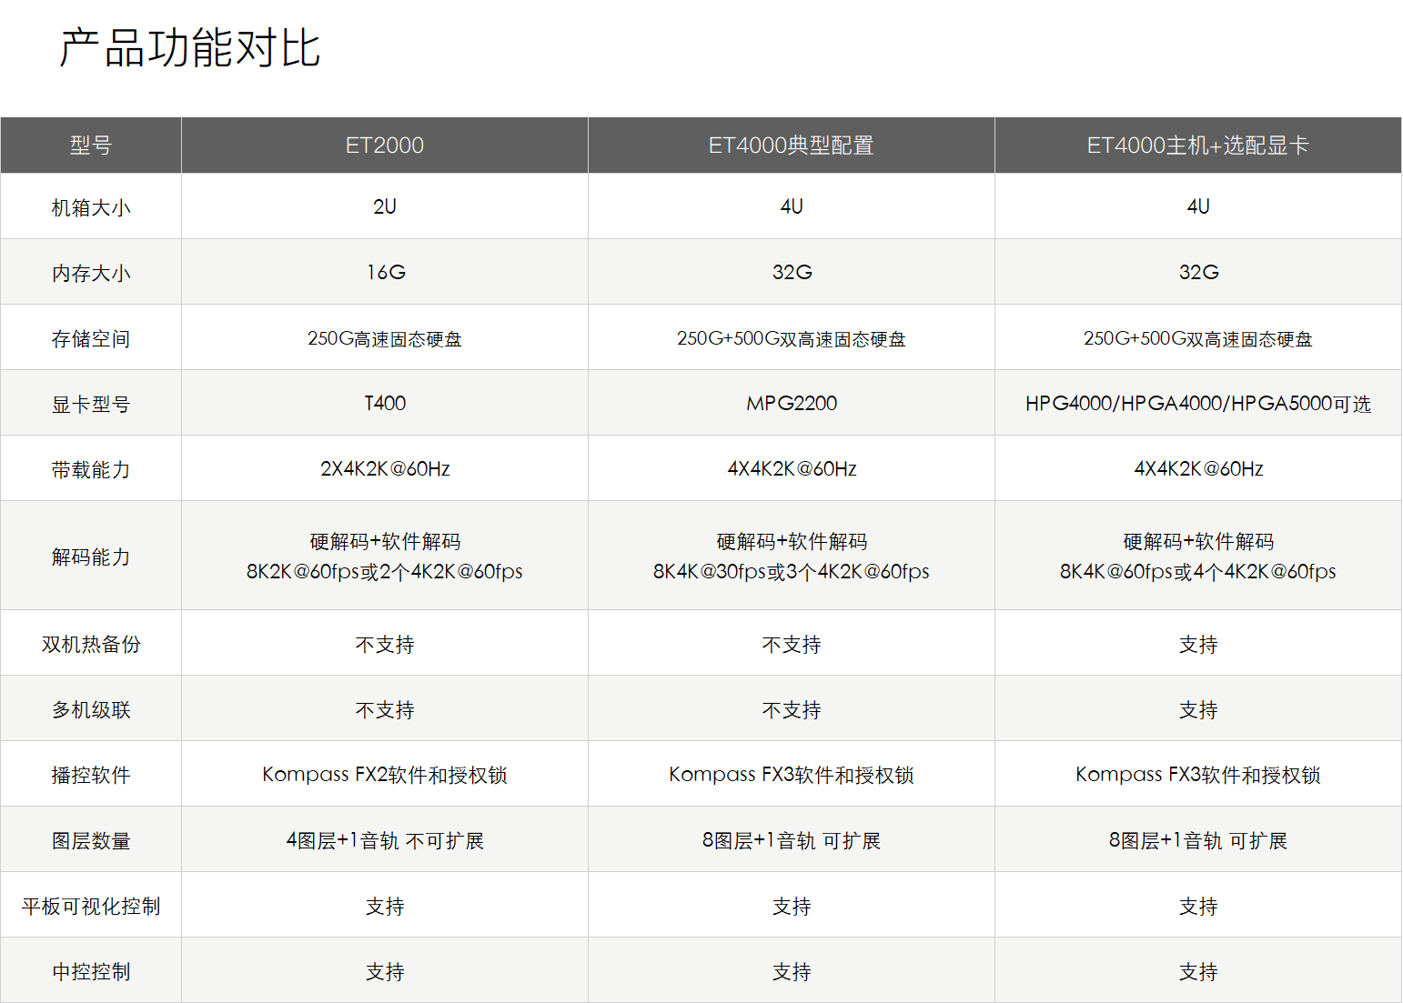Screen dimensions: 1403x1003
Task: Select the 图层数量 row label
Action: (x=91, y=840)
